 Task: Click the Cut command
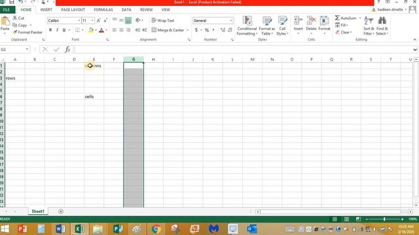coord(18,18)
